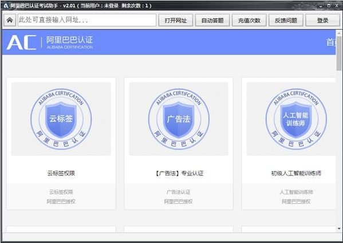Focus the URL input field
The height and width of the screenshot is (243, 343).
[87, 20]
